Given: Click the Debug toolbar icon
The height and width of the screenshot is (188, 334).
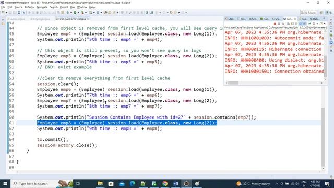Looking at the screenshot, I should point(68,13).
